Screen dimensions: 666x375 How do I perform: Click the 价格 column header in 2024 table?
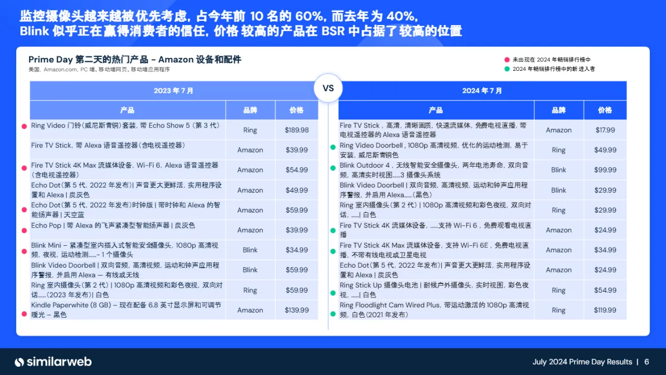point(605,110)
